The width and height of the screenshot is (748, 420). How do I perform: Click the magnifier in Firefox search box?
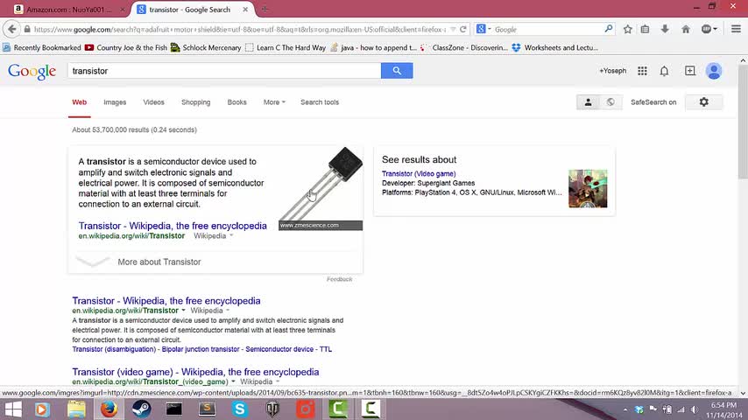[608, 29]
